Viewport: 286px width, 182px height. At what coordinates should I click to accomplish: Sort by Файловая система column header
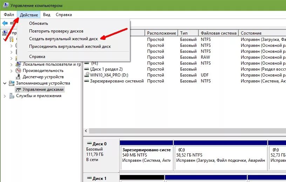point(218,33)
